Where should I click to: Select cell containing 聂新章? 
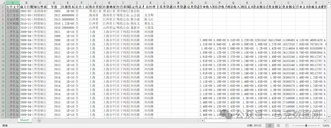tap(137, 28)
